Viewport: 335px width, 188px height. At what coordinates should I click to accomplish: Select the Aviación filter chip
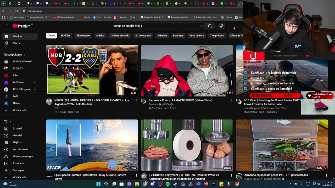click(162, 36)
